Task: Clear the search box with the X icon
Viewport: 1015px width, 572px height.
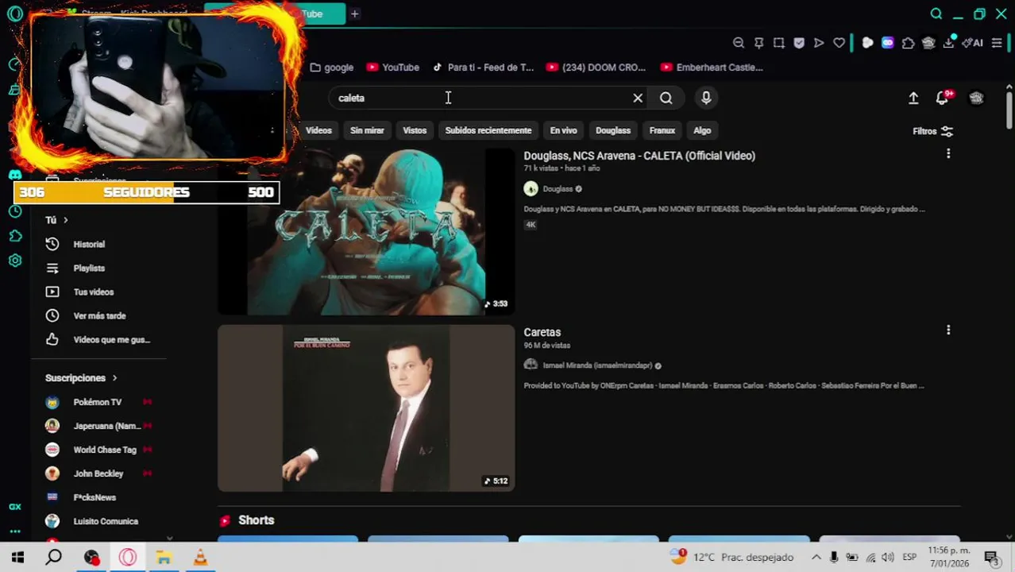Action: 638,98
